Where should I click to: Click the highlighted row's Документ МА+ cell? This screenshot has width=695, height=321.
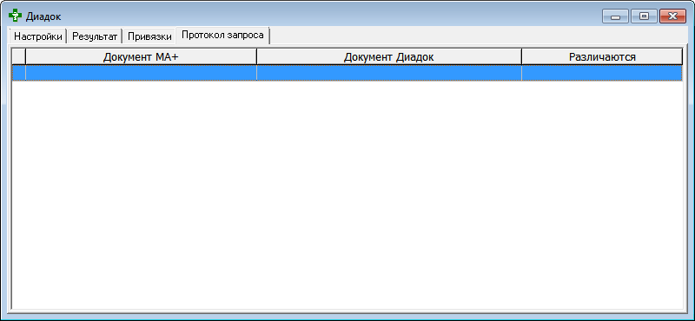(x=141, y=73)
